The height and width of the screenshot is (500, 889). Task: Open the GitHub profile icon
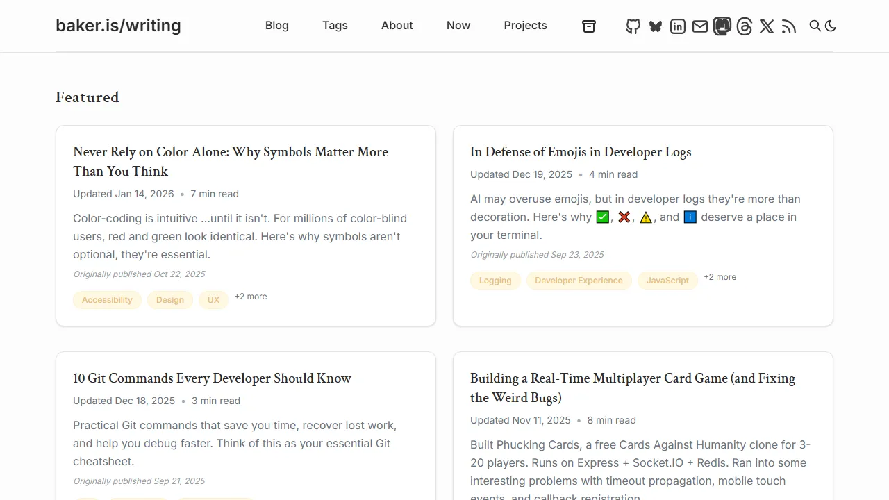(633, 26)
